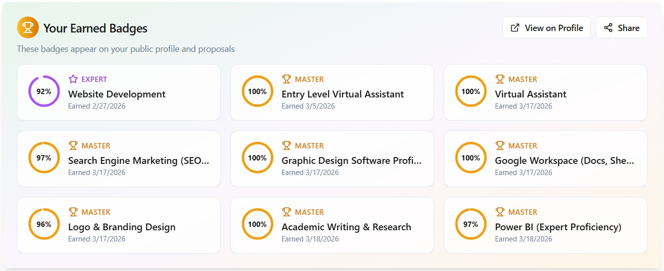The height and width of the screenshot is (271, 664).
Task: Click the orange trophy icon beside Your Earned Badges
Action: point(28,27)
